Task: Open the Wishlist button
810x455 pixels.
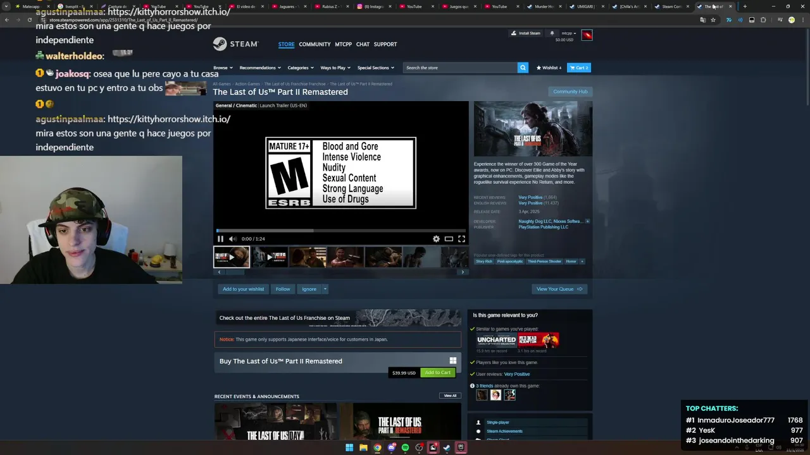Action: pos(549,68)
